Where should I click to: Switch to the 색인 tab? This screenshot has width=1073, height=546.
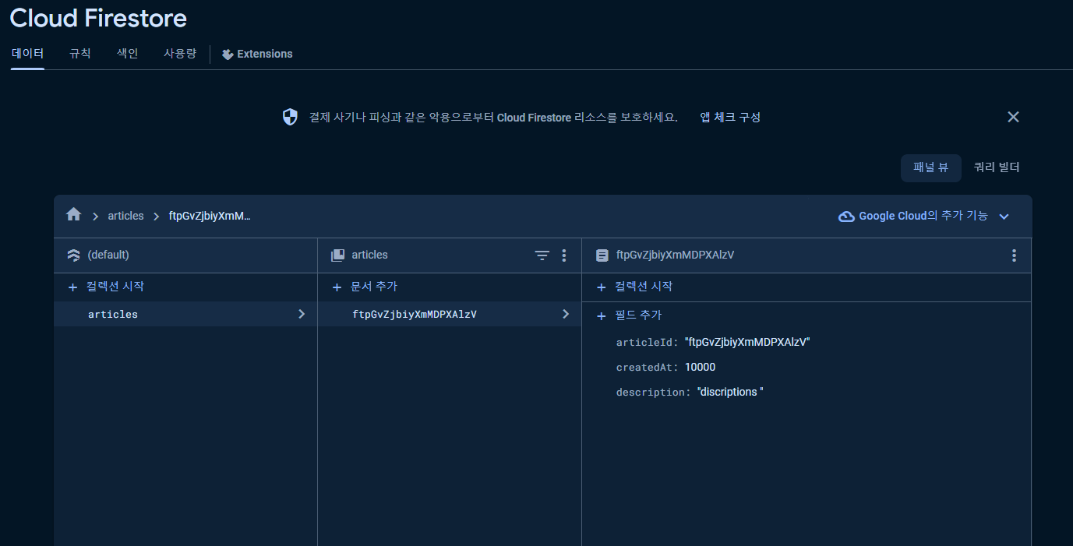[127, 54]
